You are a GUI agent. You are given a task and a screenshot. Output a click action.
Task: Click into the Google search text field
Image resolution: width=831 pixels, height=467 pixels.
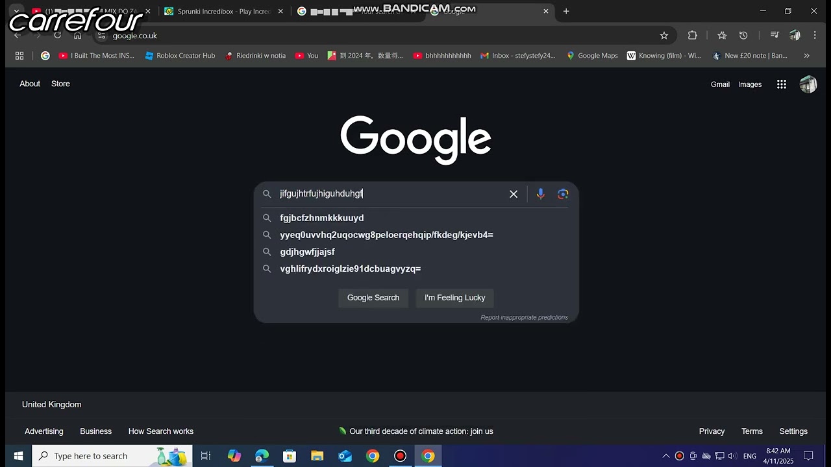coord(390,194)
